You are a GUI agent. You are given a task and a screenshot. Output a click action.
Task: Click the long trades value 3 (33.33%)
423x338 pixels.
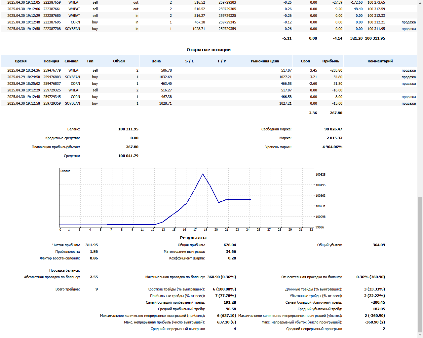(374, 289)
